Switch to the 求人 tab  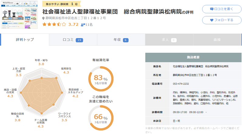(169, 40)
